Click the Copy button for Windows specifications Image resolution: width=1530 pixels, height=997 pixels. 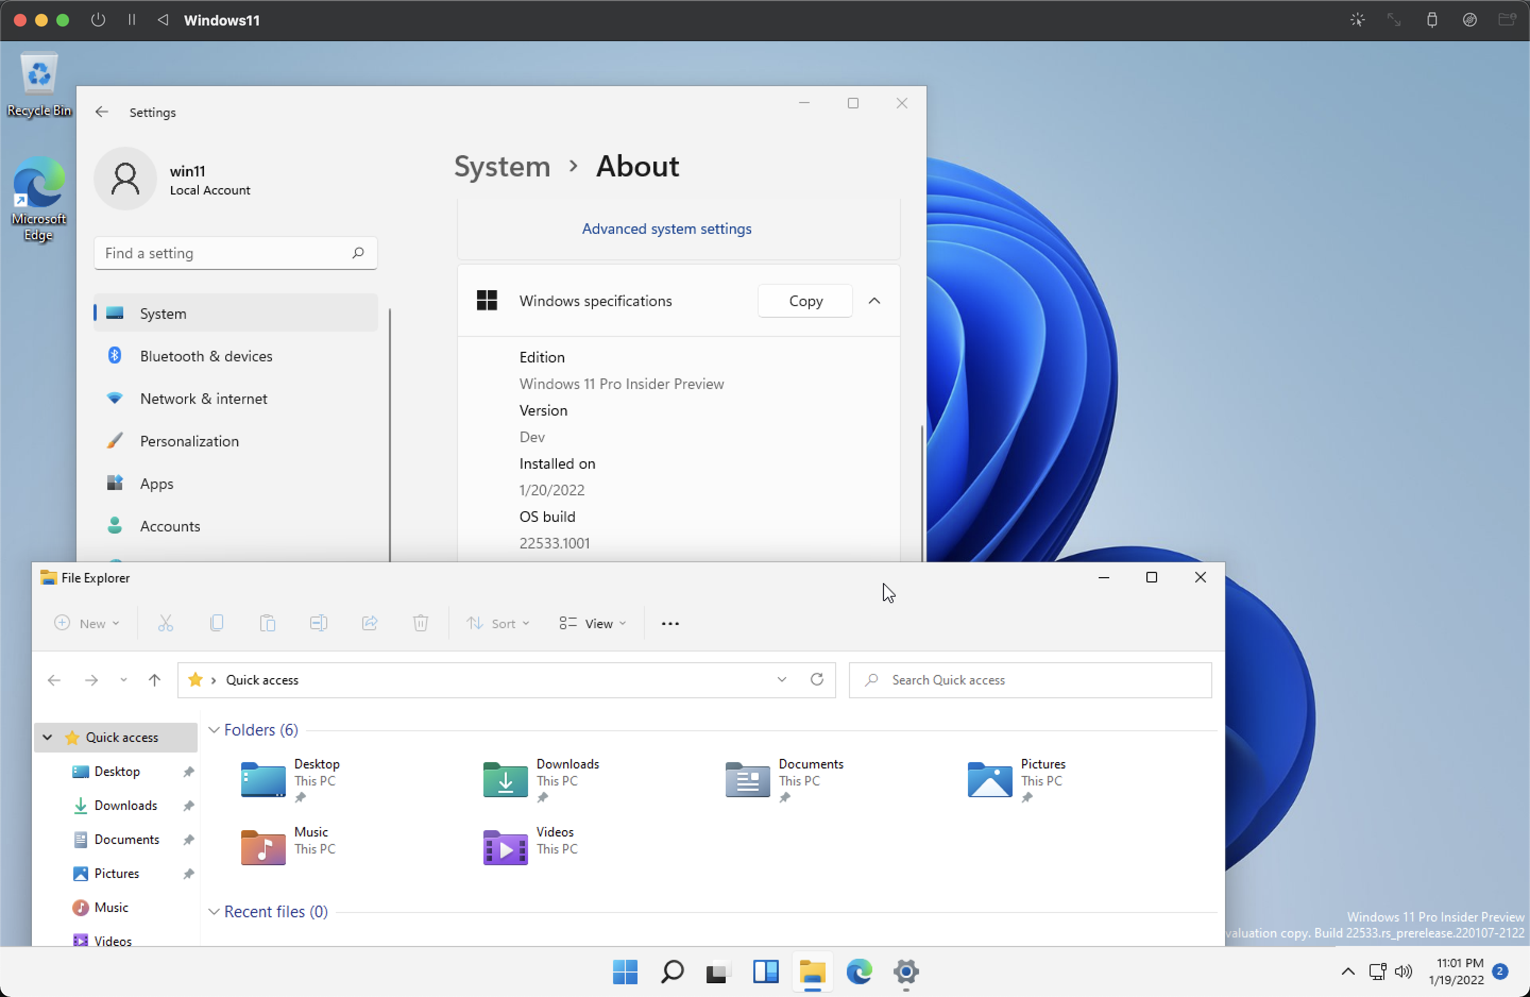coord(805,300)
